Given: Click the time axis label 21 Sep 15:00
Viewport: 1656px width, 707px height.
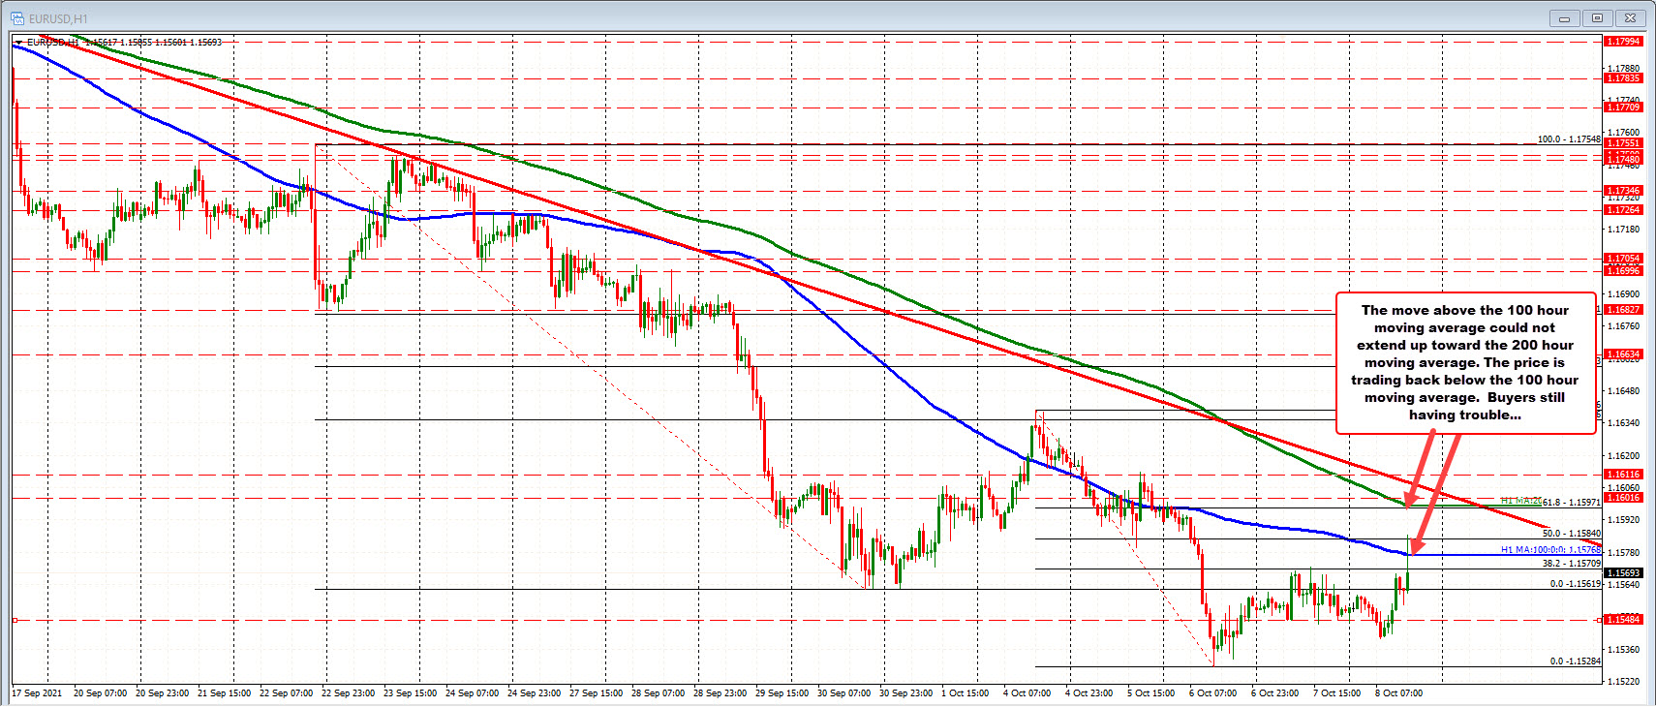Looking at the screenshot, I should (224, 693).
